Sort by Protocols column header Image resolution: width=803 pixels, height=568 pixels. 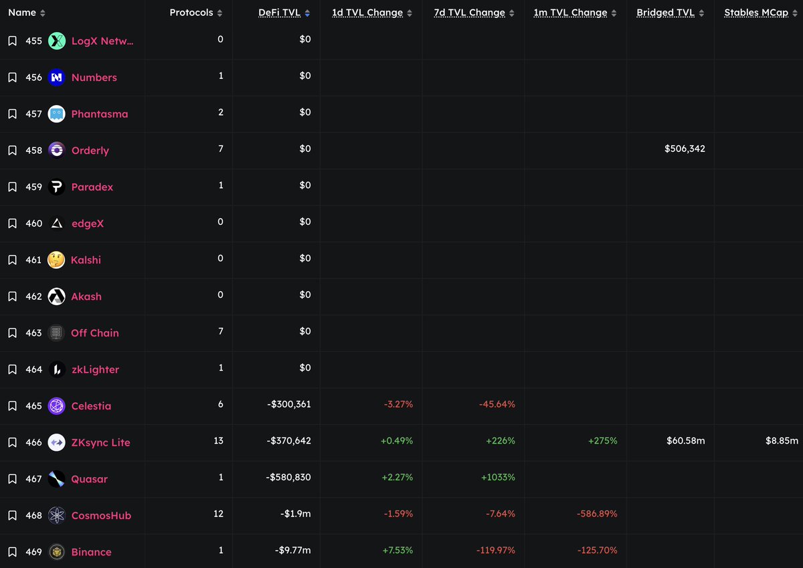[x=191, y=13]
